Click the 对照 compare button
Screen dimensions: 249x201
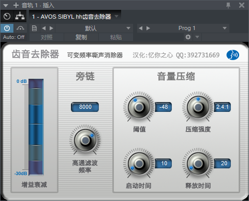coord(47,37)
